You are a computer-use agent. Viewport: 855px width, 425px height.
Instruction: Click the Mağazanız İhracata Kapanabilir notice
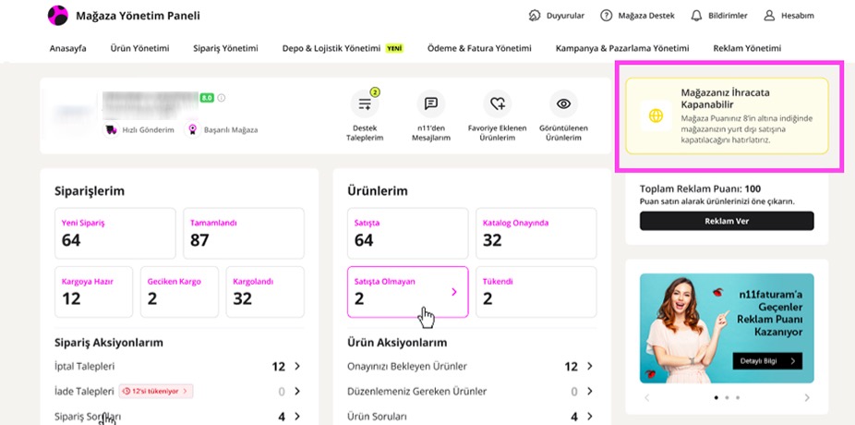pyautogui.click(x=727, y=115)
